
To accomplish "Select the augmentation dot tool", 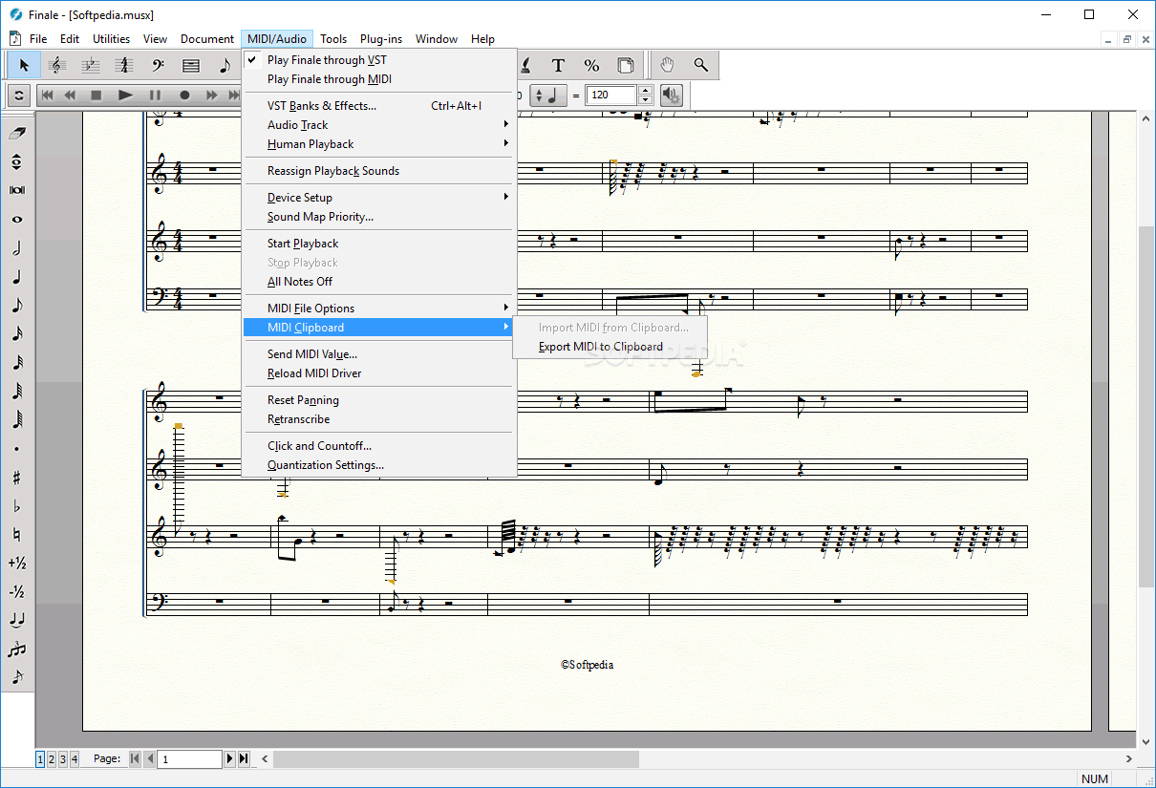I will tap(17, 449).
